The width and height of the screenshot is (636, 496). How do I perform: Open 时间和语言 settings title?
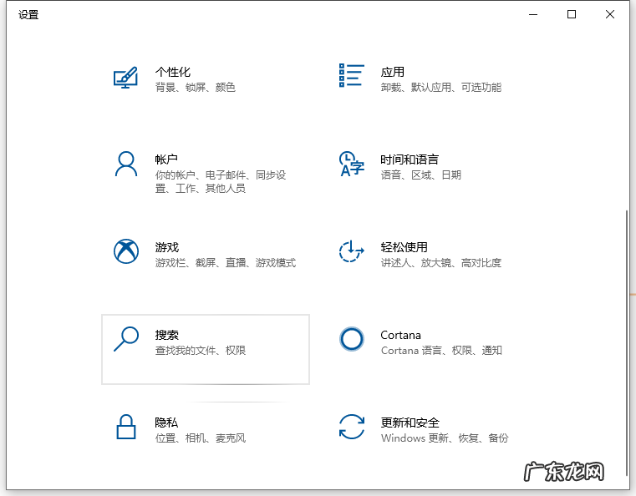click(410, 159)
